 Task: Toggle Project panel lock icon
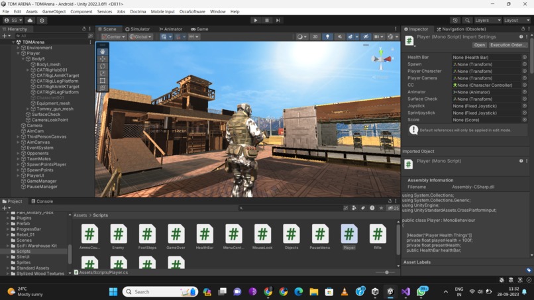[390, 201]
